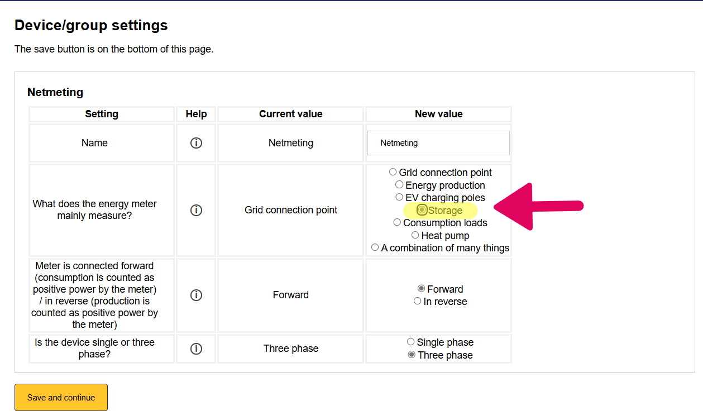Show help for what the energy meter measures
The height and width of the screenshot is (415, 703).
196,211
